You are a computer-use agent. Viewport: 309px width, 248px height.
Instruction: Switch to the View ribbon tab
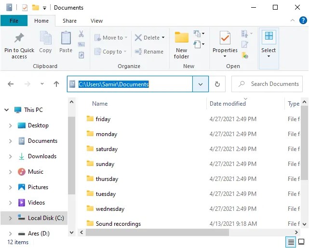pyautogui.click(x=96, y=21)
